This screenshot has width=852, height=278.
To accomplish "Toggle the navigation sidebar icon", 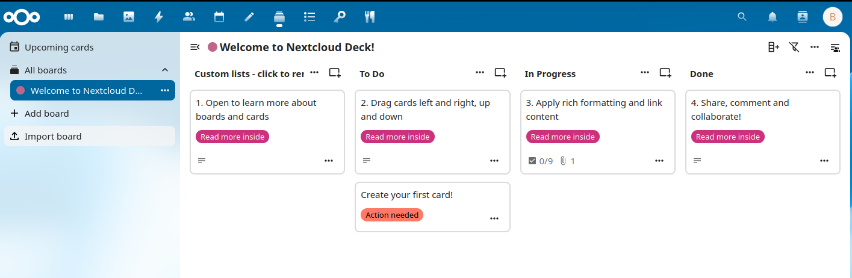I will click(195, 47).
